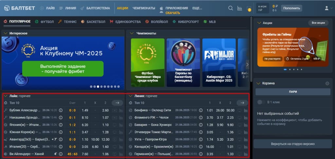The width and height of the screenshot is (335, 159).
Task: Collapse the Чемпионаты section chevron
Action: click(x=132, y=33)
